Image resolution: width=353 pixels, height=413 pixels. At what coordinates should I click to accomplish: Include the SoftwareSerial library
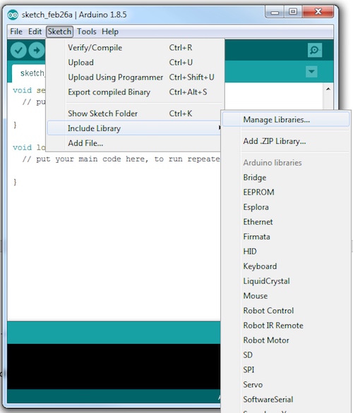286,400
